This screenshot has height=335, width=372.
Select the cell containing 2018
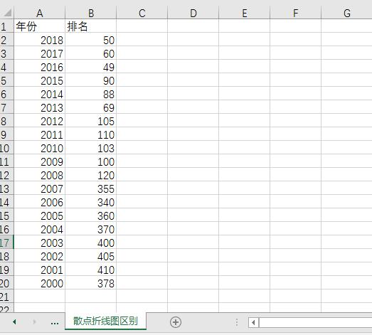[39, 39]
